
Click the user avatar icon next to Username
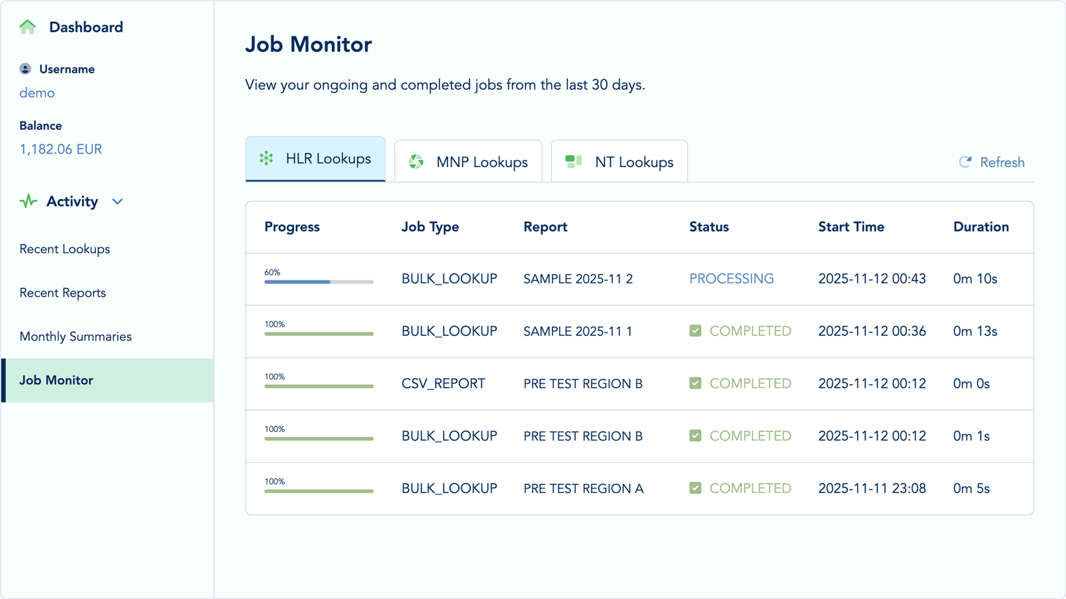[25, 68]
